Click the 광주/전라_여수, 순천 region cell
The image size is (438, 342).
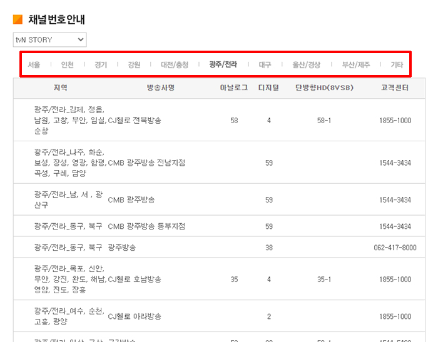click(x=69, y=316)
